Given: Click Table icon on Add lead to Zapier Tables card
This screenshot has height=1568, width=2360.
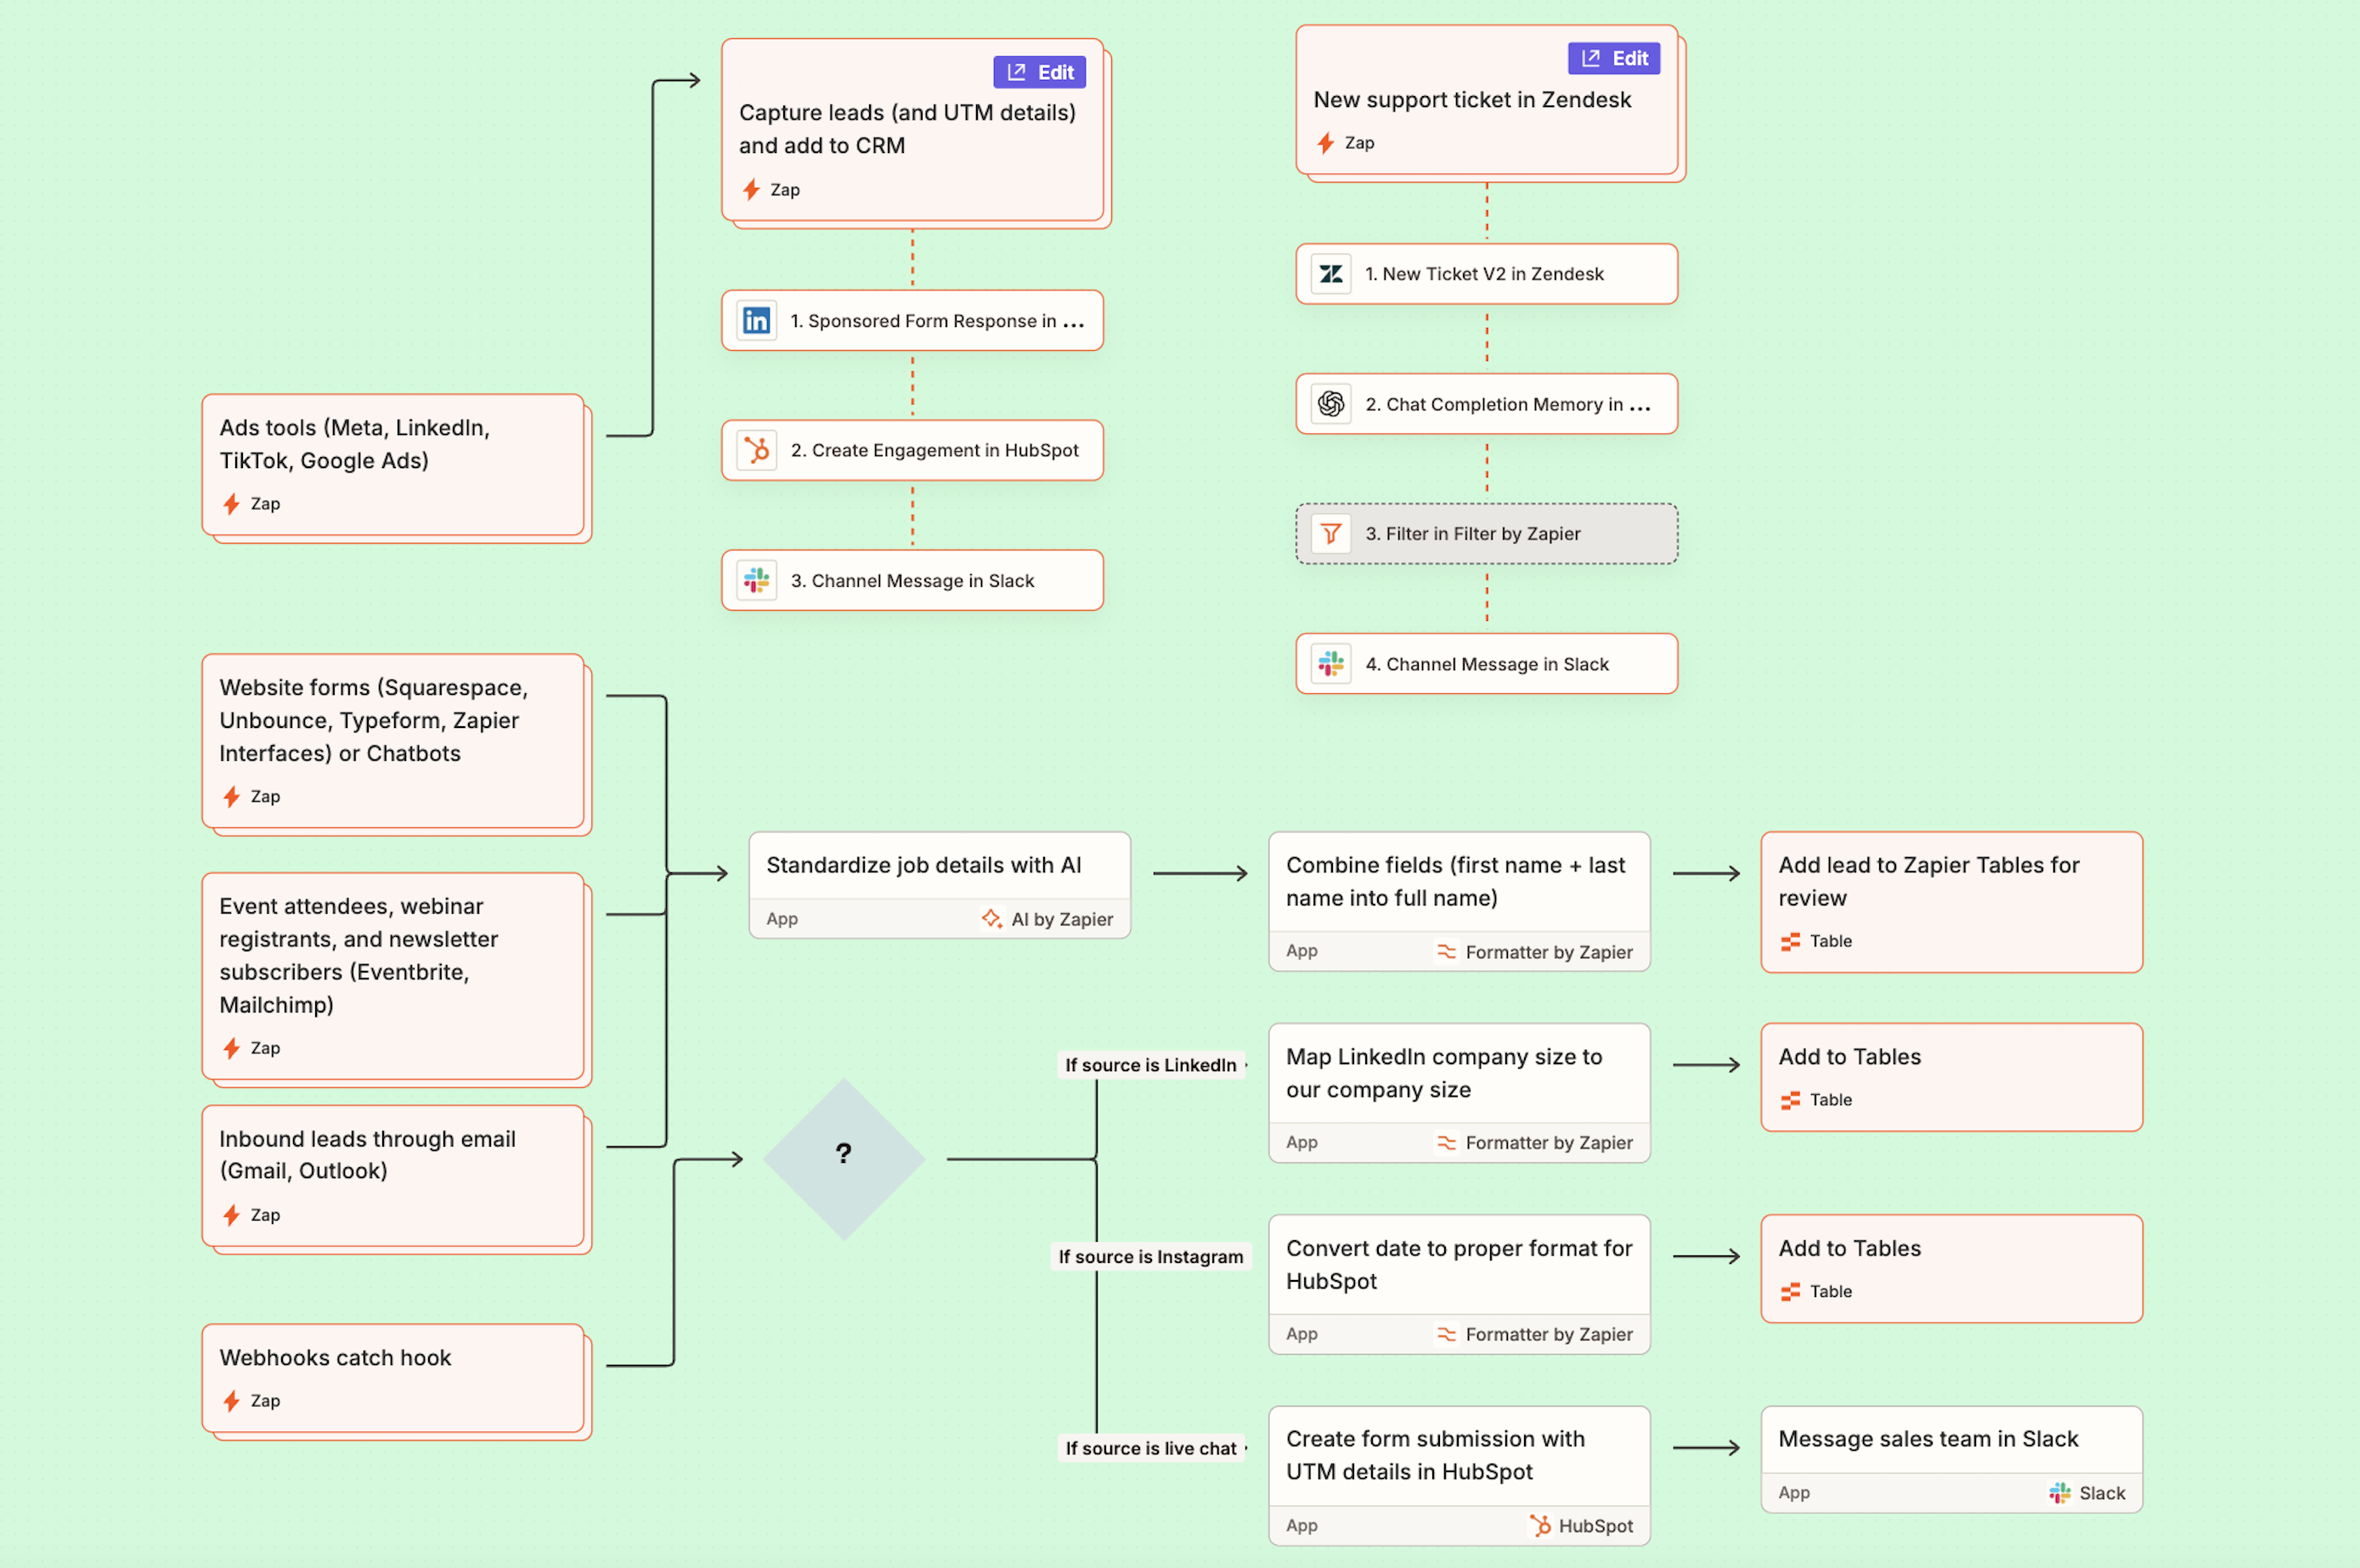Looking at the screenshot, I should [1790, 941].
